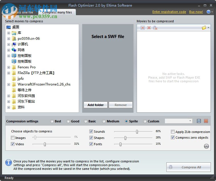Viewport: 216px width, 181px height.
Task: Open the dropdown arrow beside yellow folder icon
Action: (x=208, y=28)
